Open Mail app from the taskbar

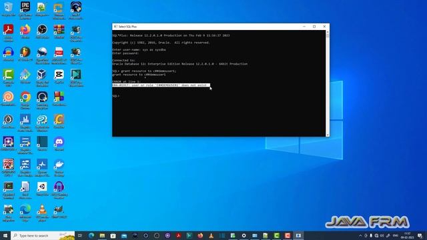click(x=124, y=235)
